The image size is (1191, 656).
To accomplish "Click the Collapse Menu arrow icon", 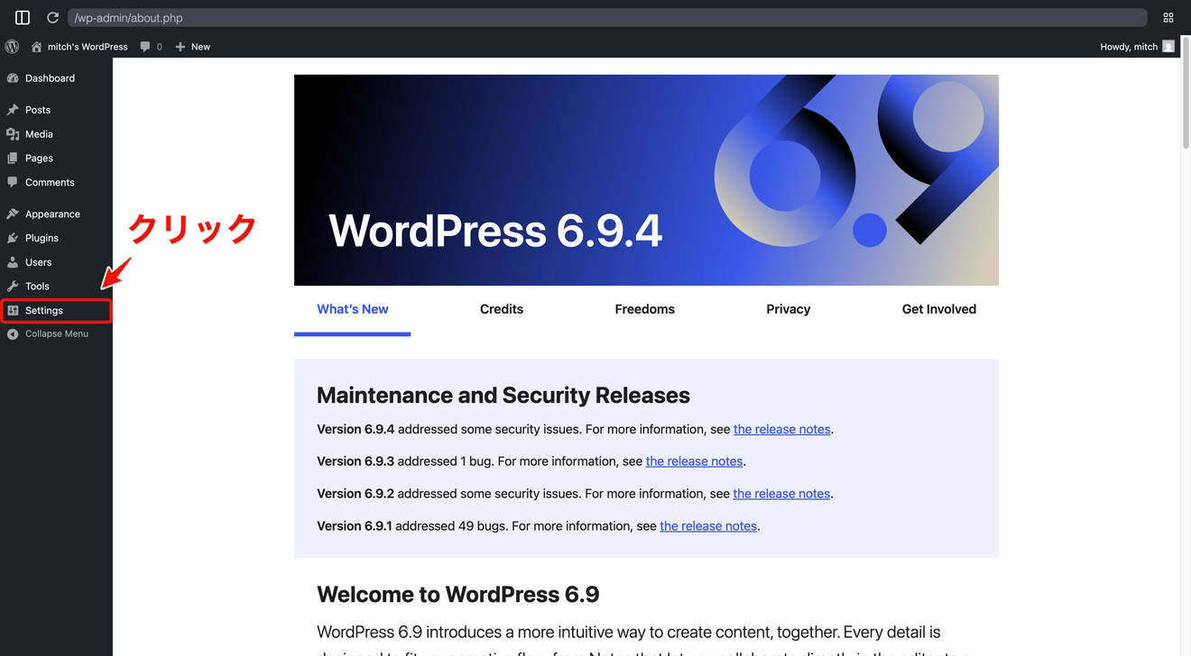I will [13, 334].
